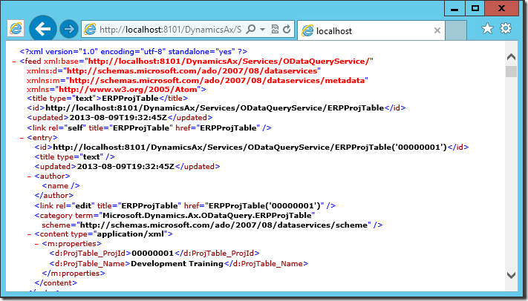
Task: Open Favorites with the star icon
Action: point(487,29)
